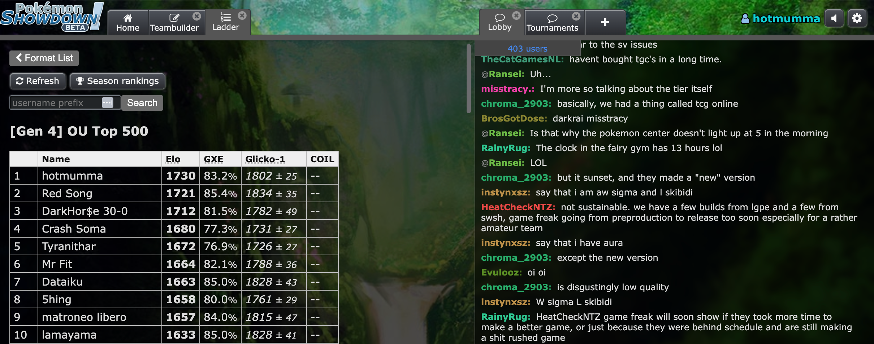Click the ladder panel scrollbar
This screenshot has width=874, height=344.
coord(469,79)
